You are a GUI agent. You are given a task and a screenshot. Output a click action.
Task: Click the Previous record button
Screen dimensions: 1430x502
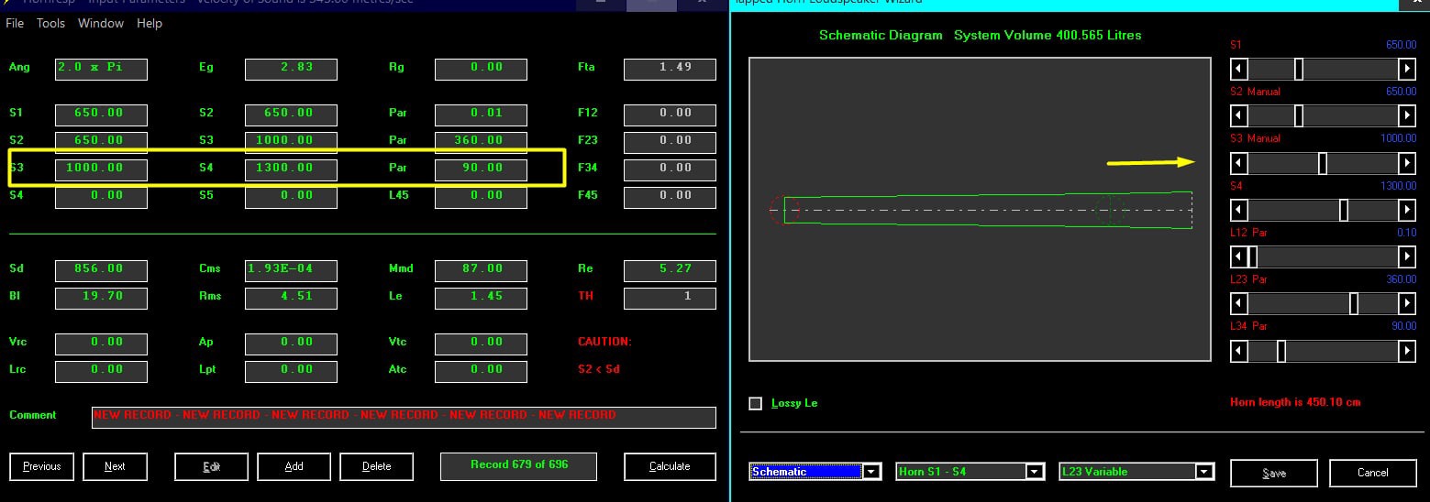pyautogui.click(x=42, y=466)
